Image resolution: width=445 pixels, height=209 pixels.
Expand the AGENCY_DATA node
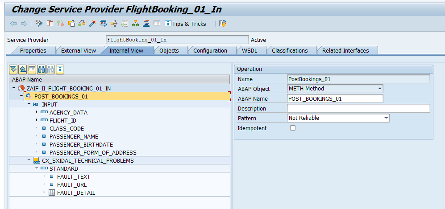point(37,112)
